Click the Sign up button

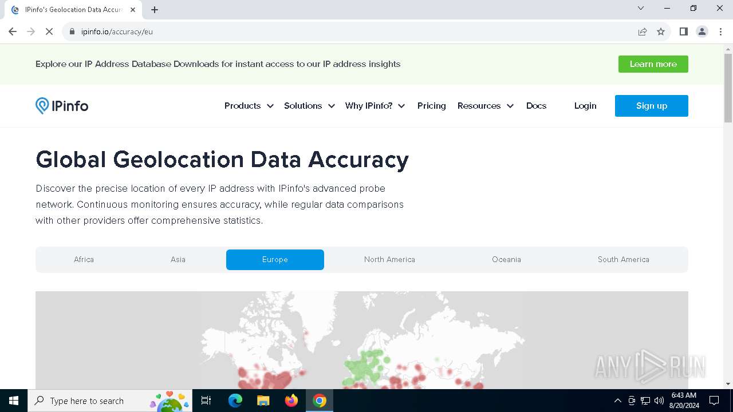pyautogui.click(x=652, y=106)
